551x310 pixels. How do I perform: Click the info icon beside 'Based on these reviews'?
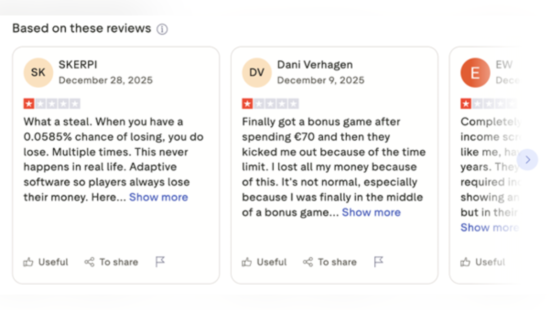coord(162,29)
